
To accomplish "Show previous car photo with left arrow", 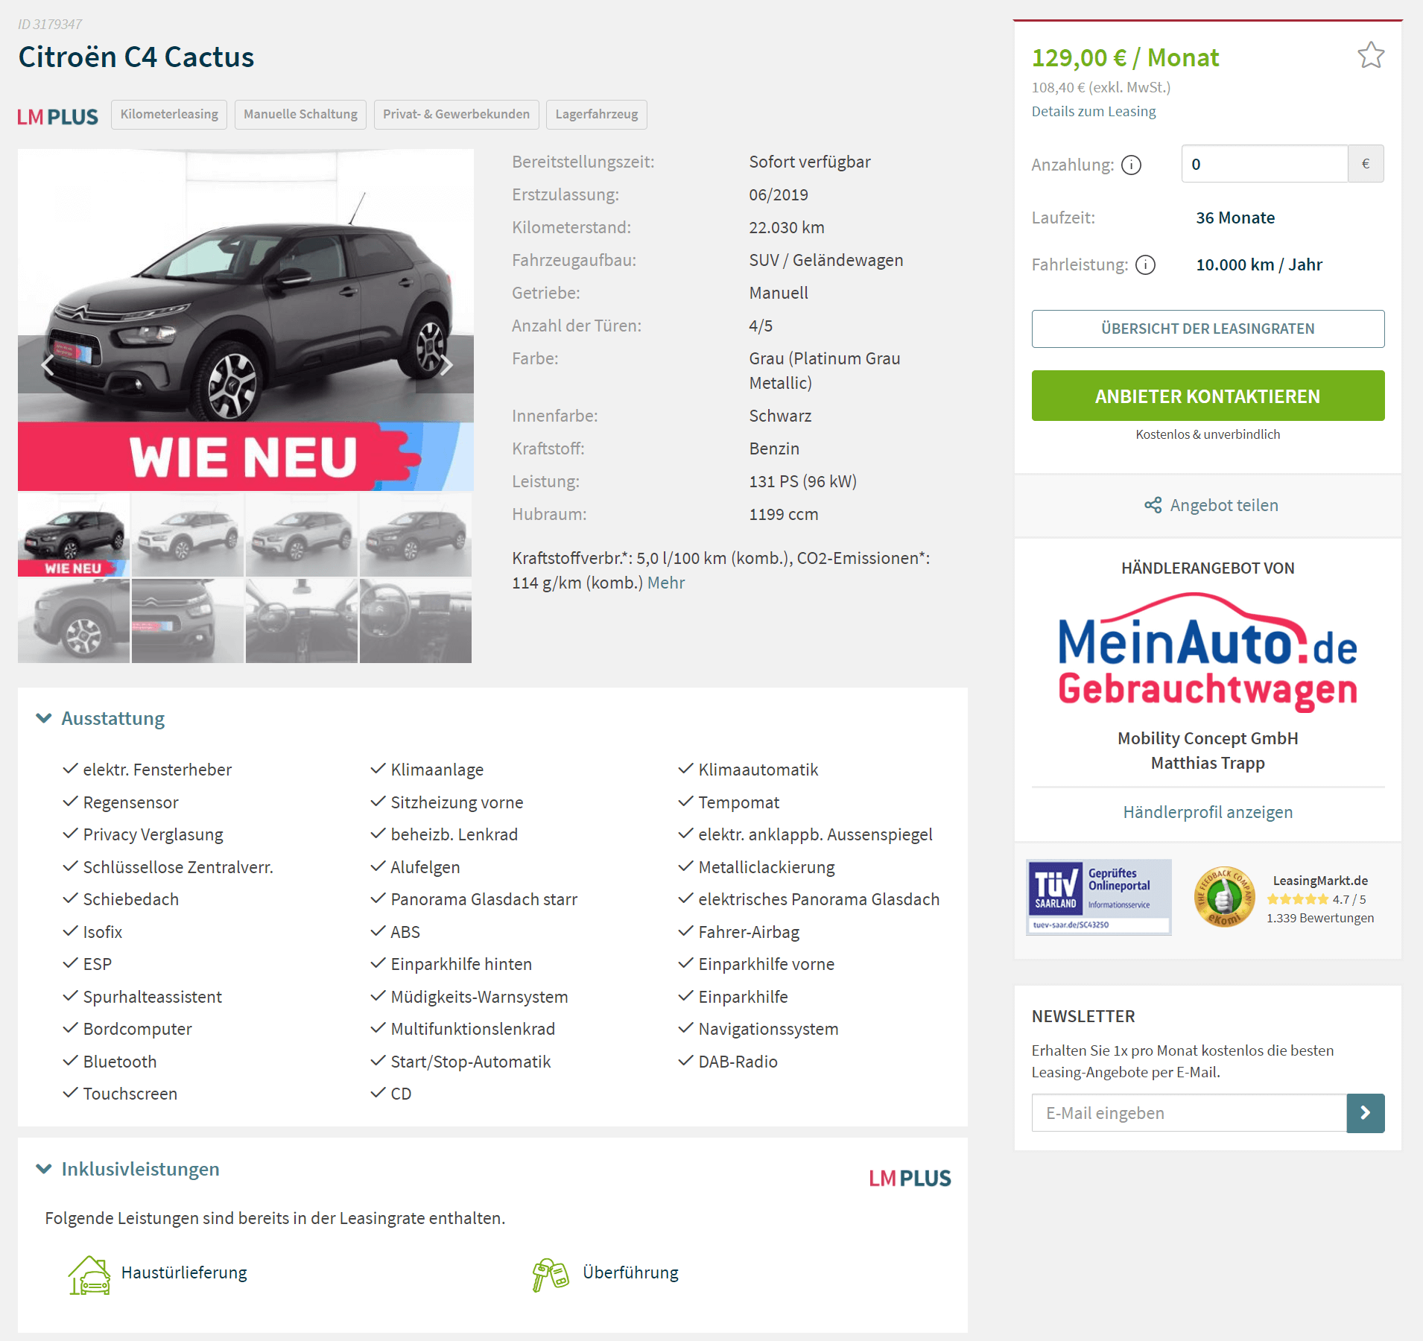I will pyautogui.click(x=48, y=365).
